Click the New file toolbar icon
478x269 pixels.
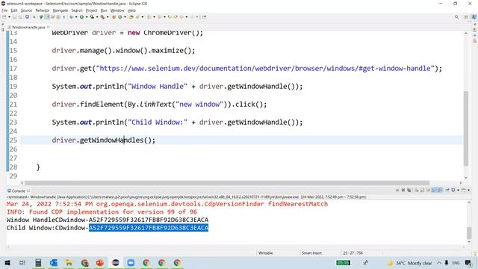(4, 17)
